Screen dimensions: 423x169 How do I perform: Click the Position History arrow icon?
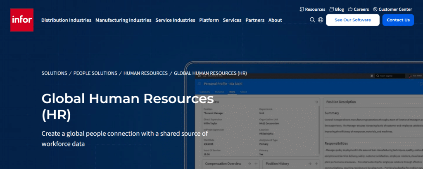pyautogui.click(x=310, y=164)
